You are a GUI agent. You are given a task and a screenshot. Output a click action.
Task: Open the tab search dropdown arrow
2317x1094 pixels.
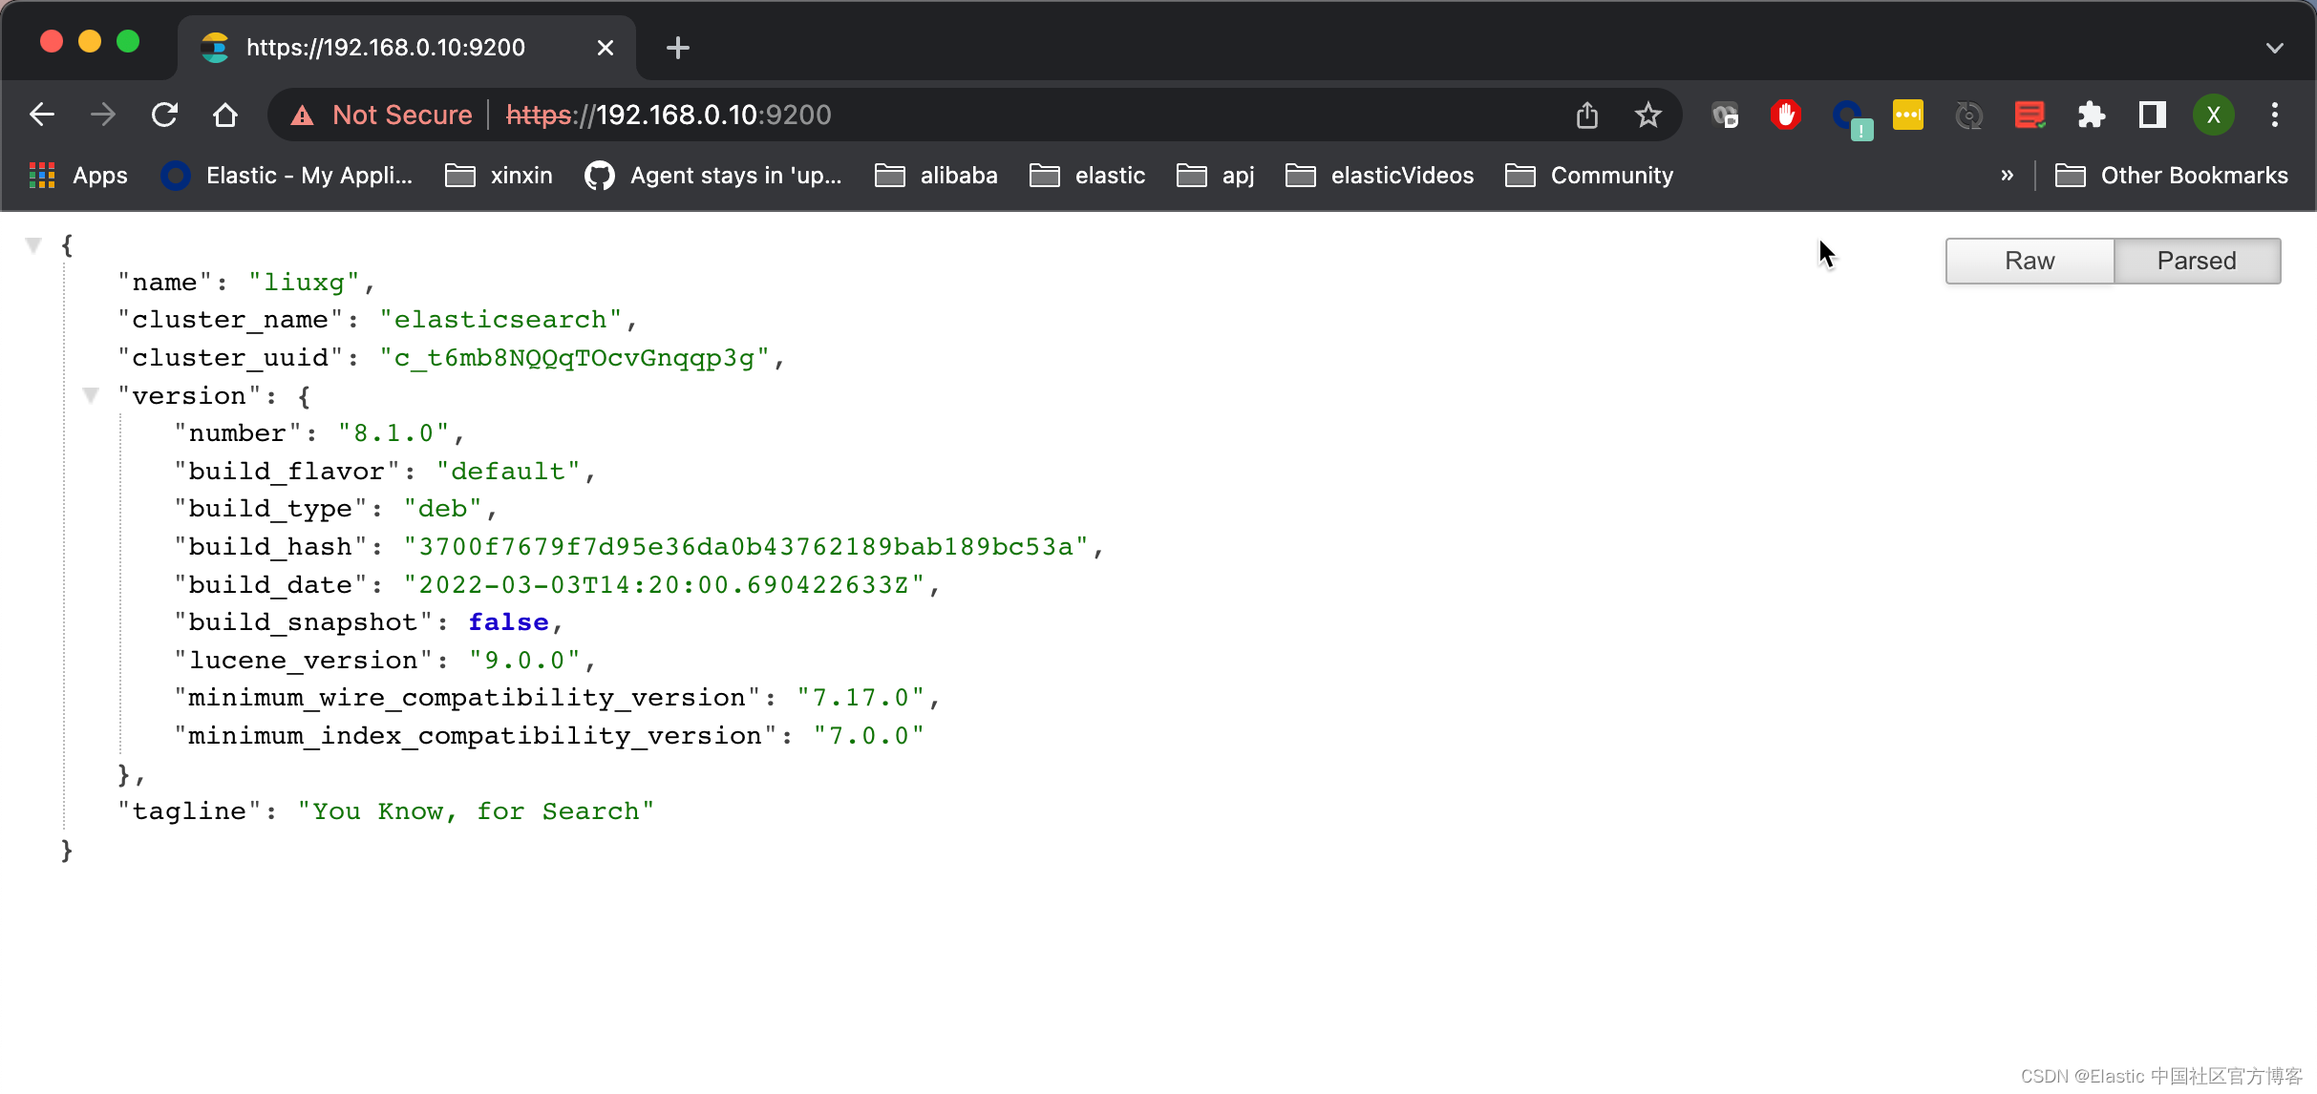click(2274, 48)
